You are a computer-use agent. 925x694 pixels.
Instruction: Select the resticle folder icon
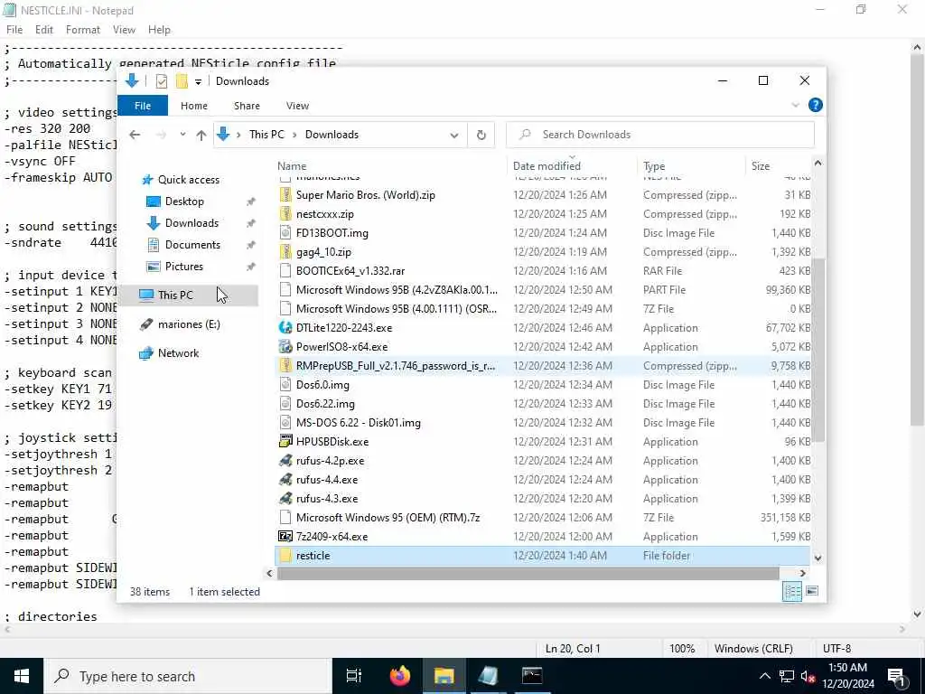(285, 556)
